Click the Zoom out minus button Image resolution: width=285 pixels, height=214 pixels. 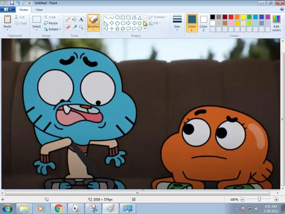coord(242,200)
